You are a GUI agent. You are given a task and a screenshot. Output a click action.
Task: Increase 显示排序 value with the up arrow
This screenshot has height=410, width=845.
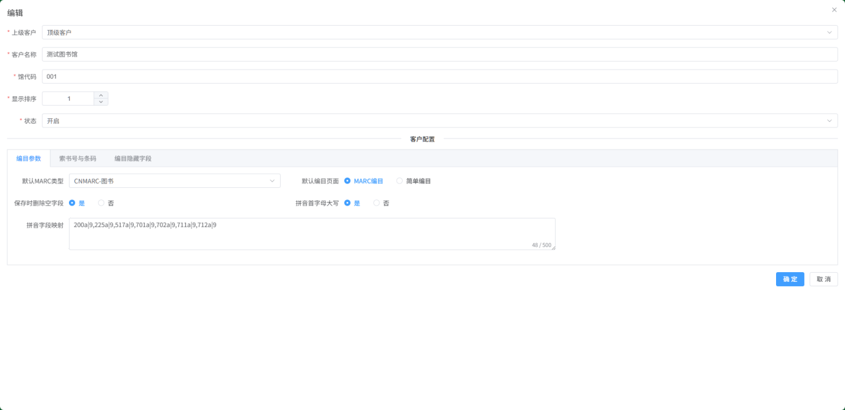[101, 95]
